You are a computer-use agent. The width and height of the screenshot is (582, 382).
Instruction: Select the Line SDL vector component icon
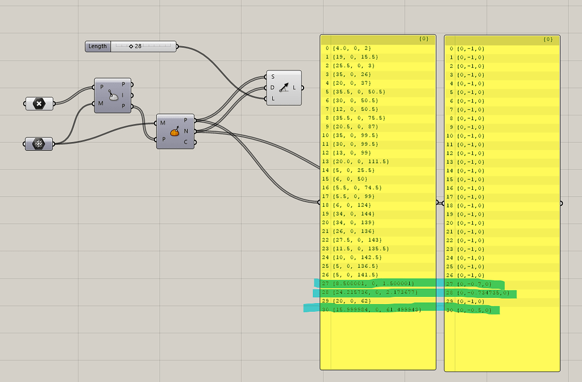(284, 88)
